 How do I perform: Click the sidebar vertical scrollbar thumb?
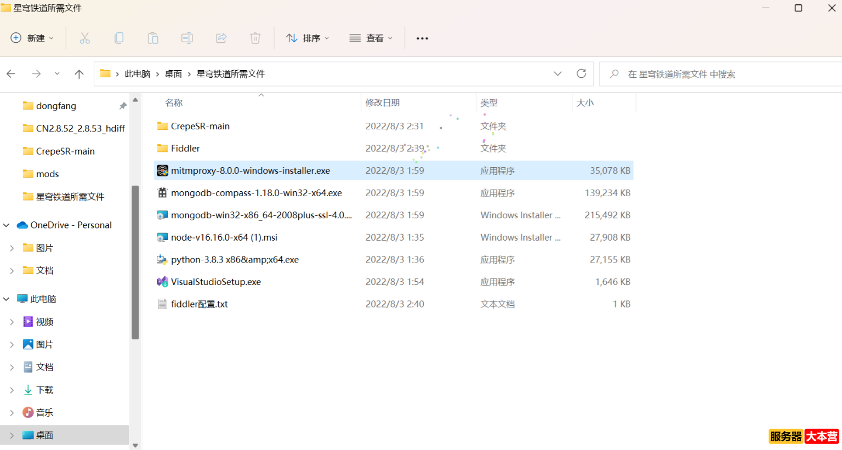[135, 263]
